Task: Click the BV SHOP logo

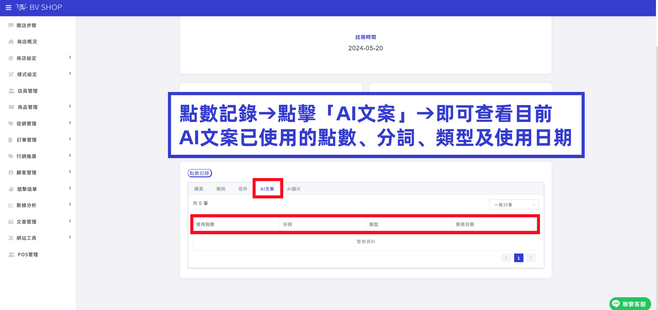Action: pos(39,7)
